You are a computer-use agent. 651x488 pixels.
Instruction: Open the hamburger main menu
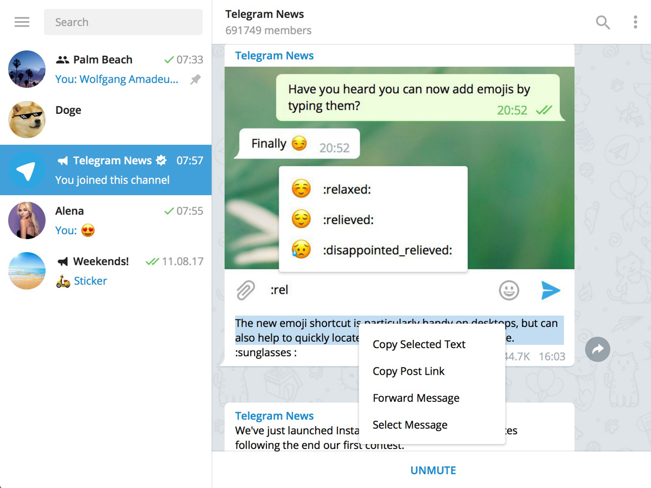(22, 22)
